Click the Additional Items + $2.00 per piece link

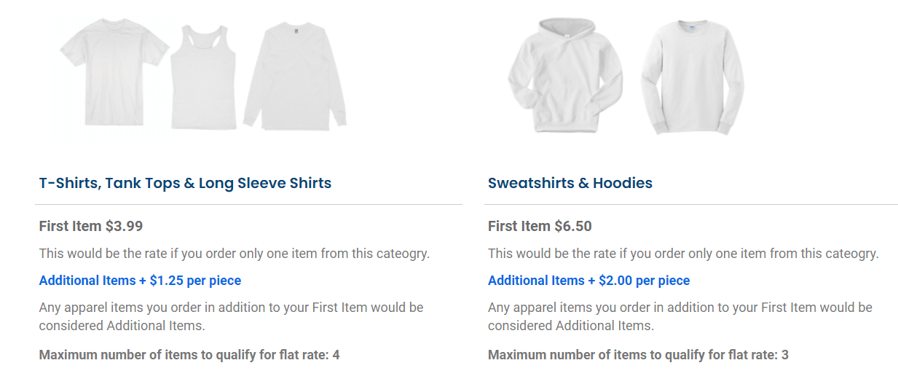(588, 281)
